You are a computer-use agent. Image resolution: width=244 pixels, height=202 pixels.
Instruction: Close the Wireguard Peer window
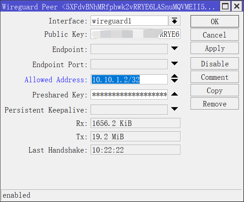click(236, 6)
